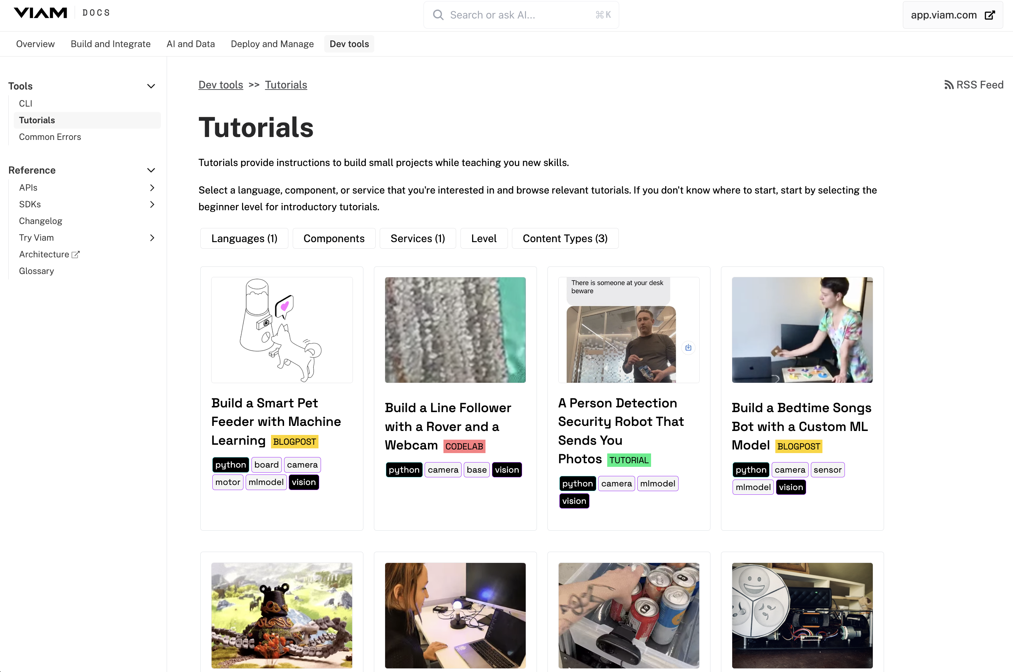Screen dimensions: 1013x672
Task: Click sensor tag on Bedtime Songs card
Action: pyautogui.click(x=827, y=470)
